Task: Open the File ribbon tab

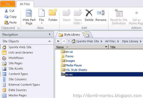Action: tap(8, 4)
